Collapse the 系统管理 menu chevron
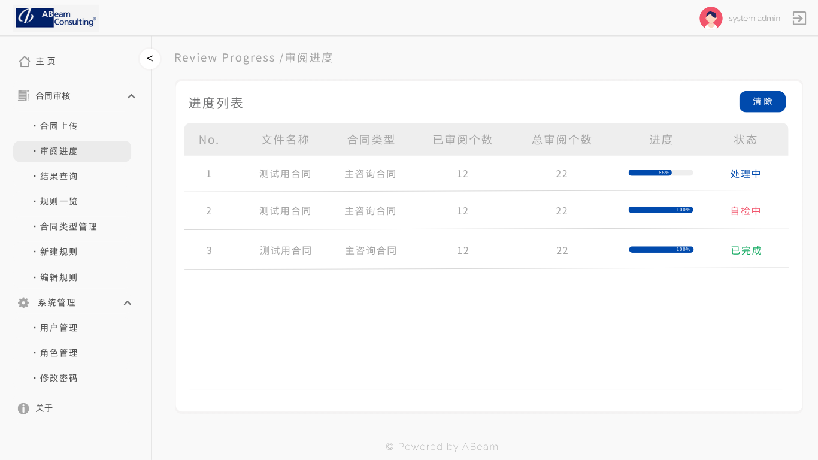Image resolution: width=818 pixels, height=460 pixels. 128,303
